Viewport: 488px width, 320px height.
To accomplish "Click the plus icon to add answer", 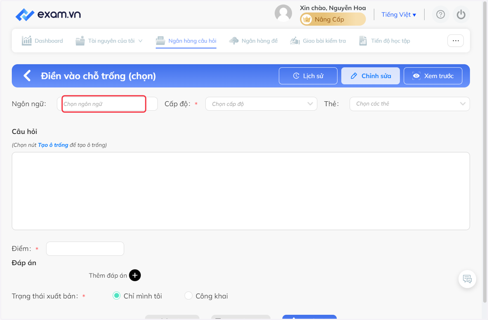I will (135, 276).
